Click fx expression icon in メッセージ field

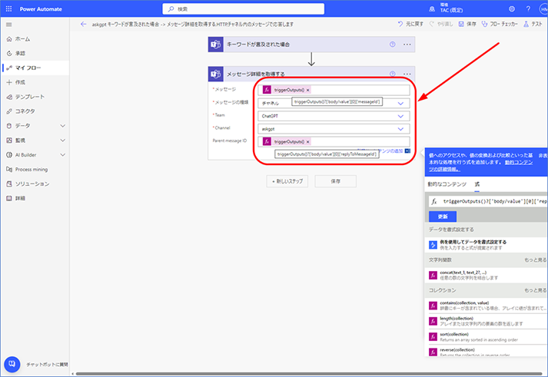click(267, 90)
